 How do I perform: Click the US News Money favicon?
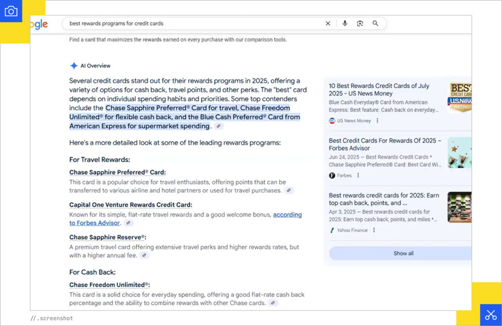[332, 121]
